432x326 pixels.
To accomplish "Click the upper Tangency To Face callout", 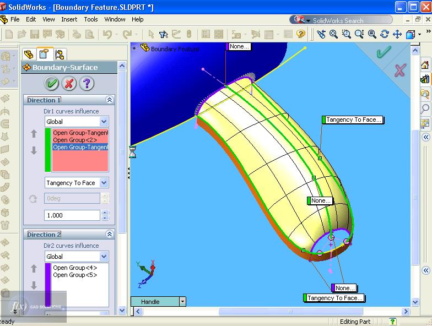I will [x=353, y=120].
